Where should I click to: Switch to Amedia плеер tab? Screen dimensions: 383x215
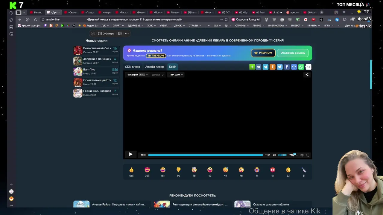[154, 67]
